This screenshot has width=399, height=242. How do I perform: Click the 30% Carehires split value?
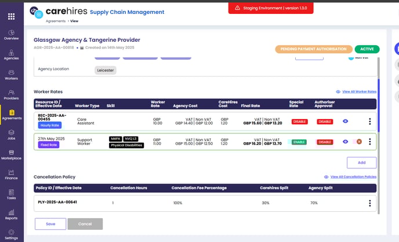(x=266, y=203)
